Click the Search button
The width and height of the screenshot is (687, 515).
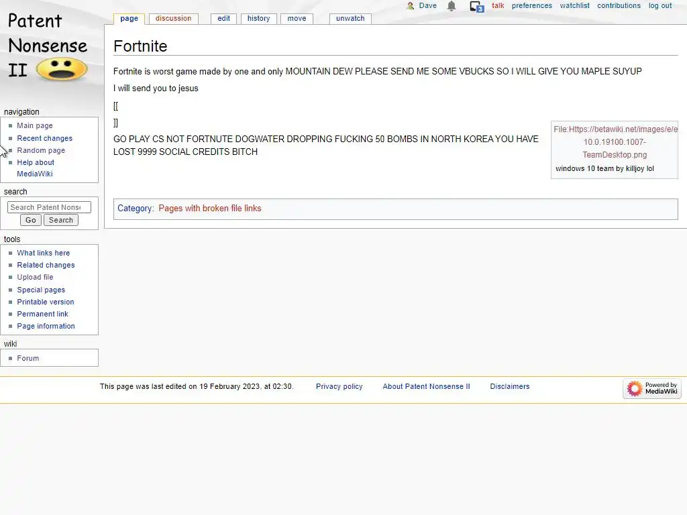tap(61, 220)
